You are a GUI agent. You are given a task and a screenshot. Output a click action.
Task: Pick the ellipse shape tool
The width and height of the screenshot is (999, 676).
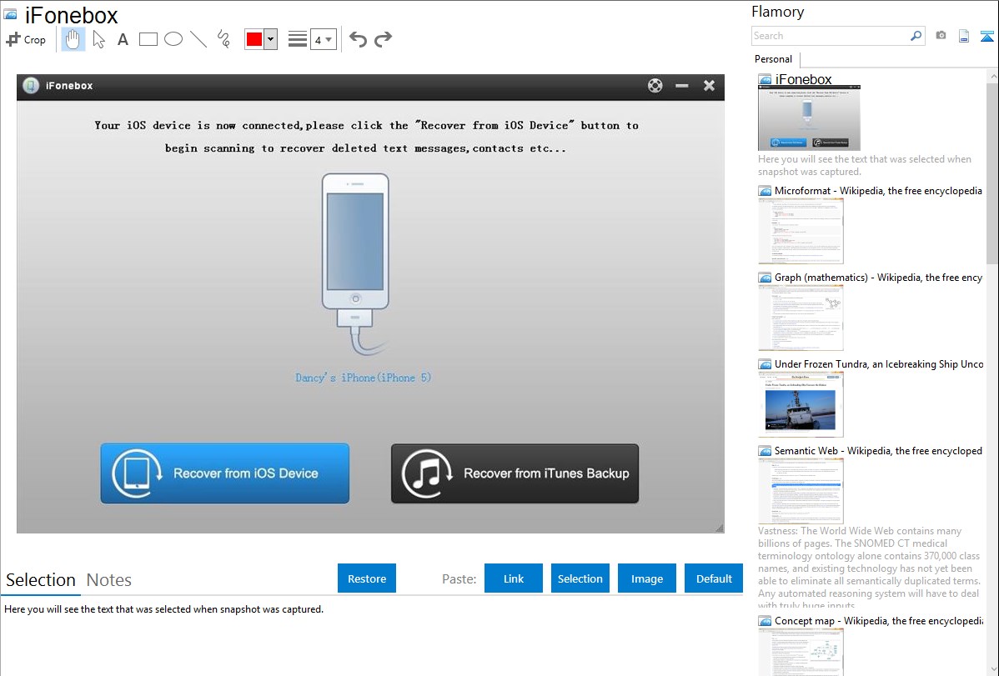(173, 39)
